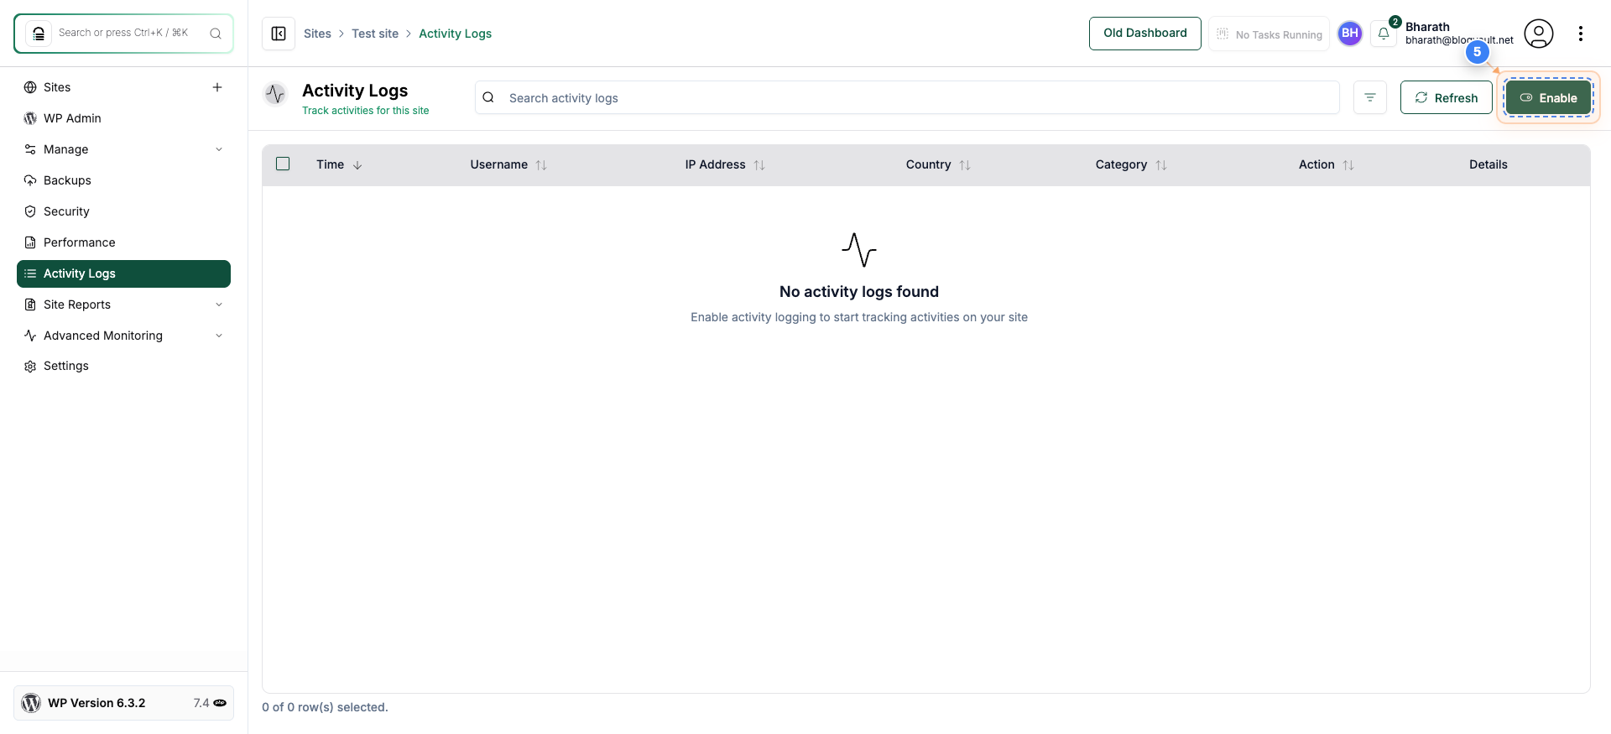The height and width of the screenshot is (734, 1611).
Task: Focus the Search activity logs field
Action: pos(907,98)
